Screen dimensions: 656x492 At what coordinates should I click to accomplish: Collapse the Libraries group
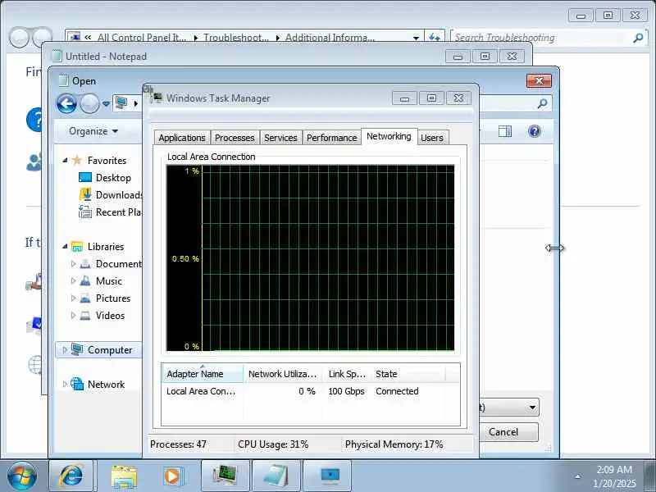pyautogui.click(x=65, y=247)
